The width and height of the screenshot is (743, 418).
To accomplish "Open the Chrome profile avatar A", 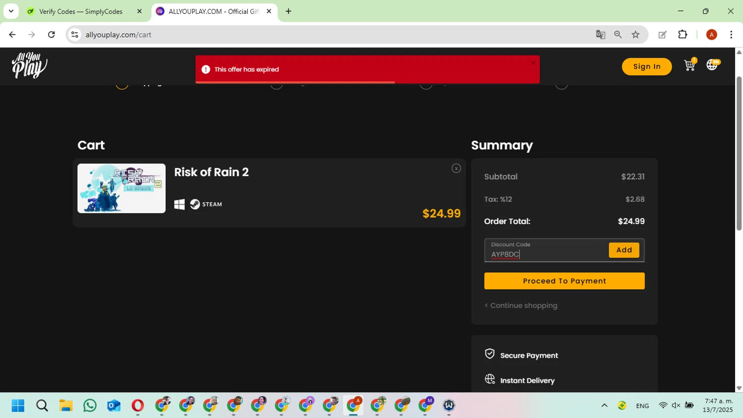I will point(711,35).
